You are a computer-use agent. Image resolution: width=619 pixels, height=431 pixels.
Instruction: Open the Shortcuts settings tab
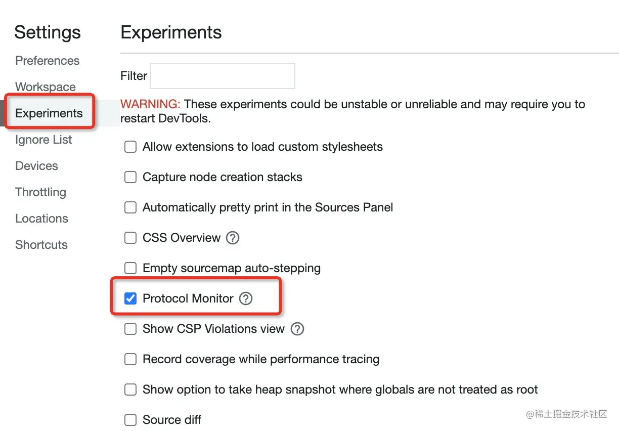click(41, 245)
